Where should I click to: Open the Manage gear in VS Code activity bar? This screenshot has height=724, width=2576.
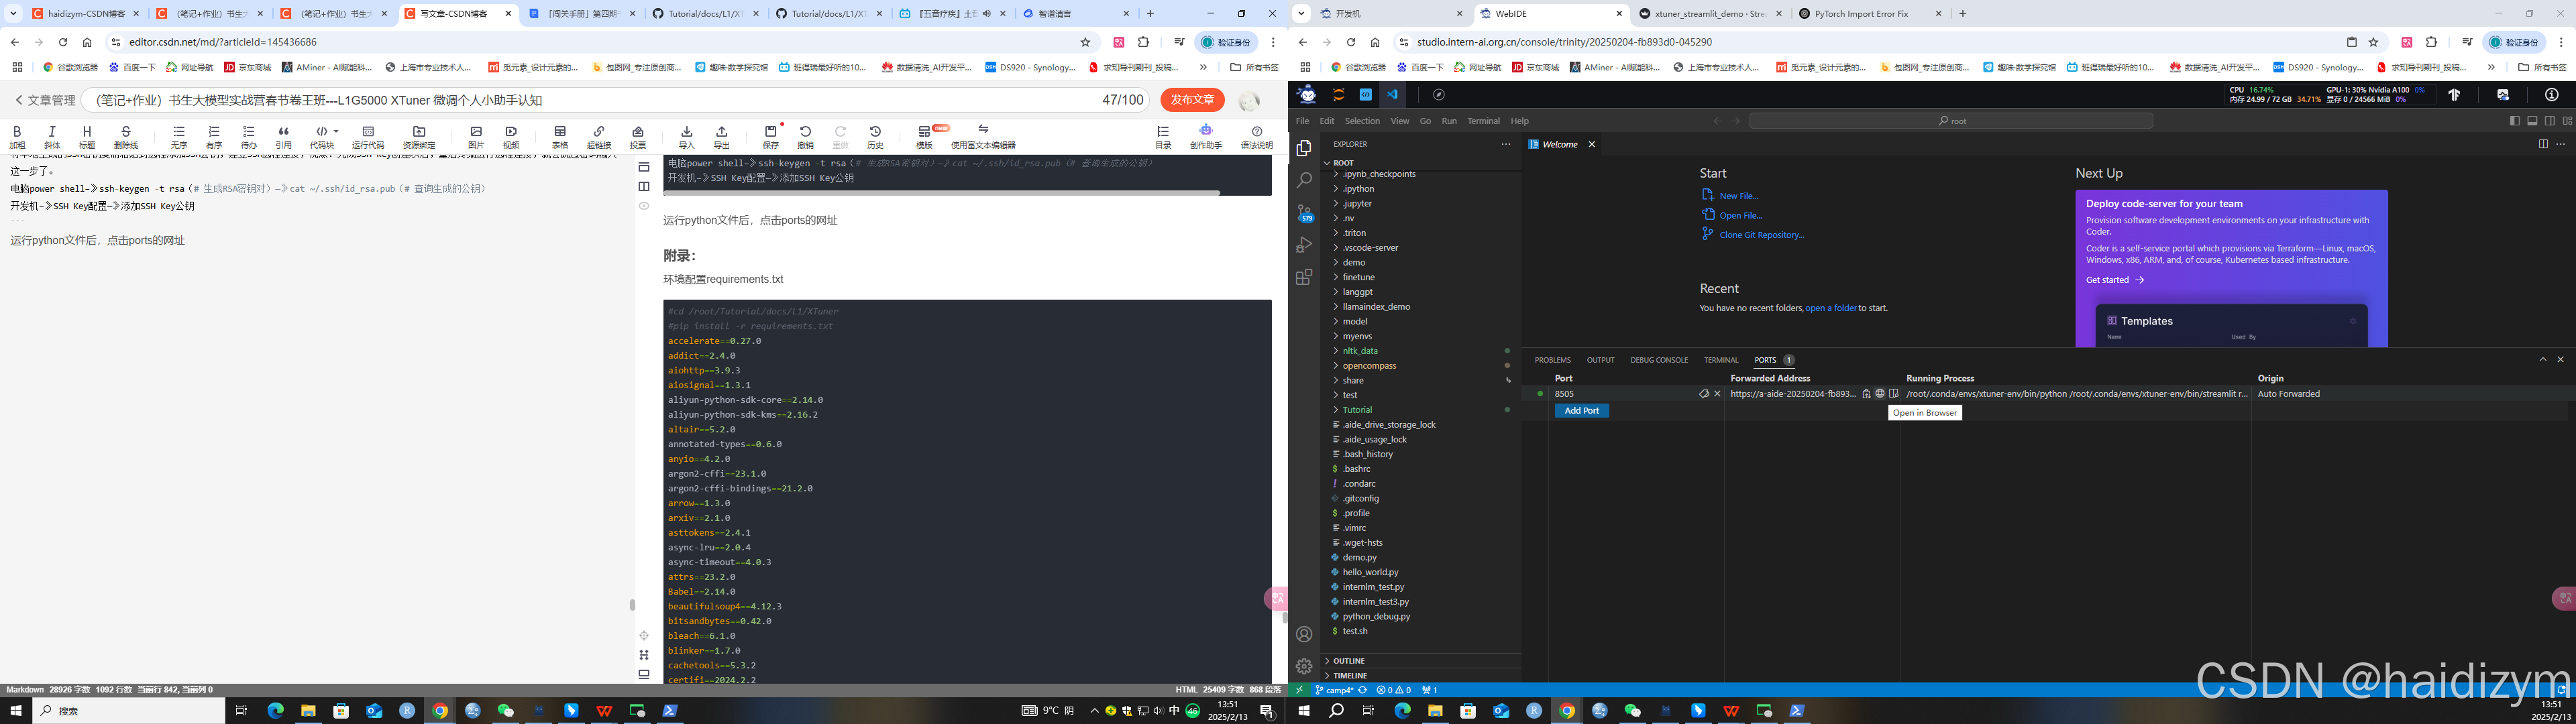tap(1304, 666)
